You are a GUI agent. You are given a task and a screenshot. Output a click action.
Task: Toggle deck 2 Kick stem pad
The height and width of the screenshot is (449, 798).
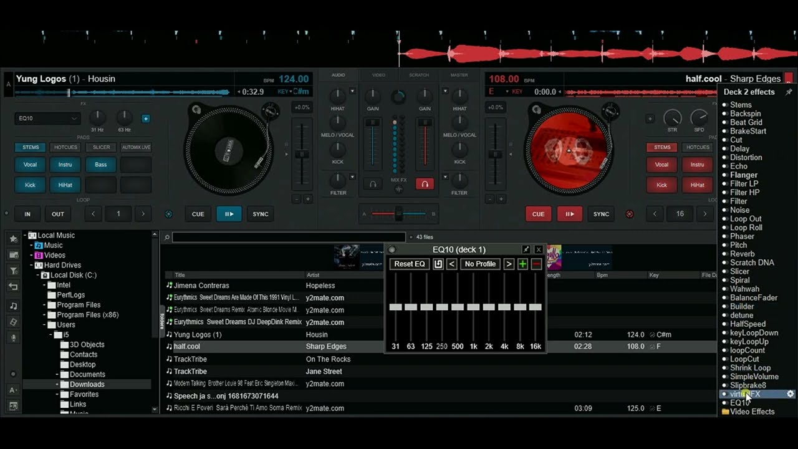click(662, 185)
